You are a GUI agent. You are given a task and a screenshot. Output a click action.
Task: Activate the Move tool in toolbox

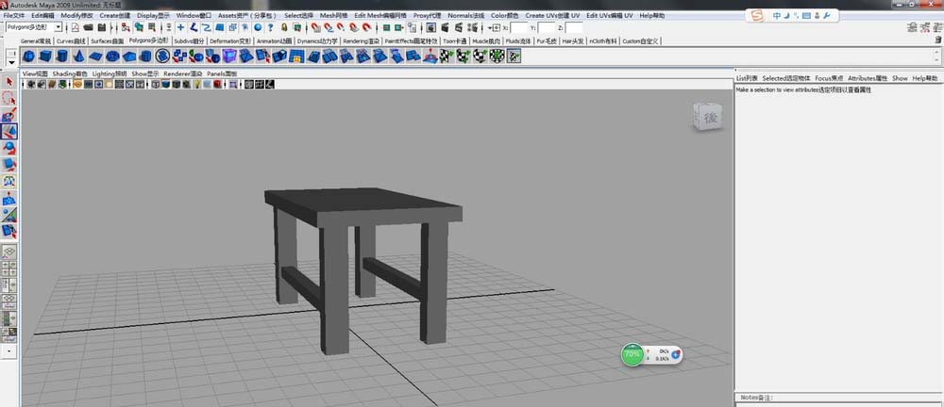coord(9,130)
